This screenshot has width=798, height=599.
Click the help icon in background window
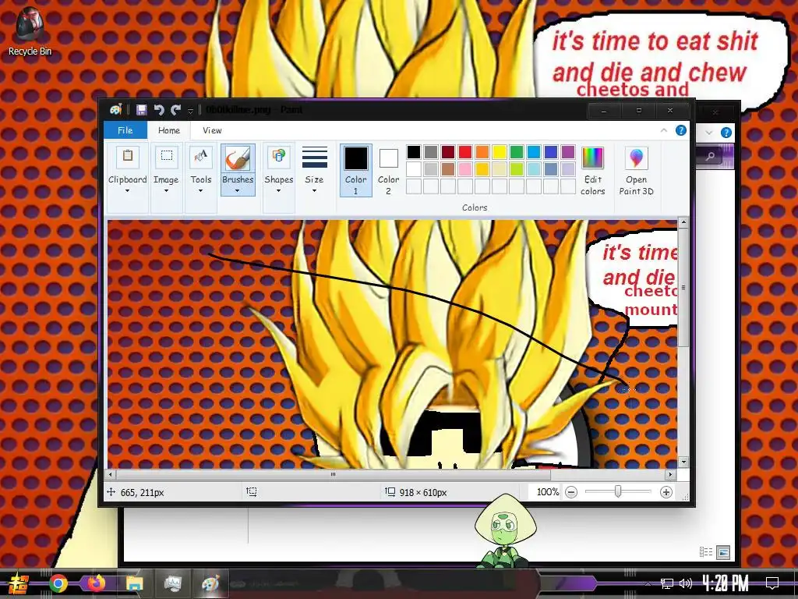click(x=726, y=133)
